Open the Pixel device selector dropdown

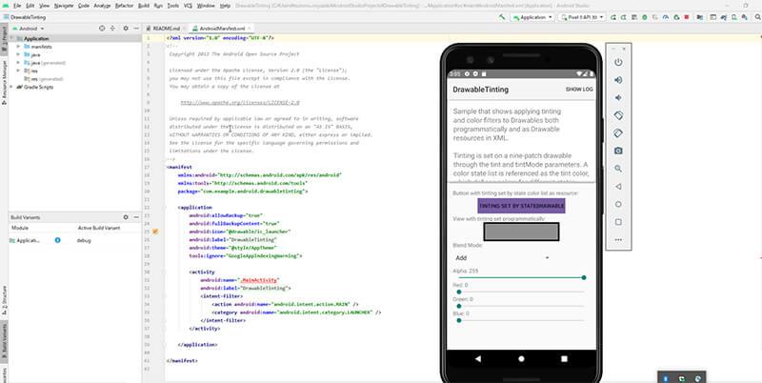coord(581,17)
